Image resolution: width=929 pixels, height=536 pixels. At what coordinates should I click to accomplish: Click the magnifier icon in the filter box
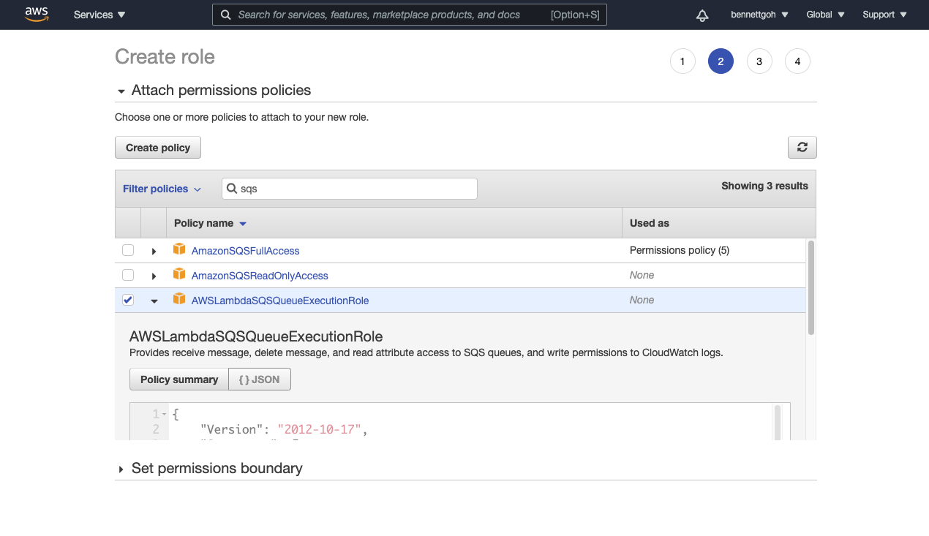click(232, 188)
